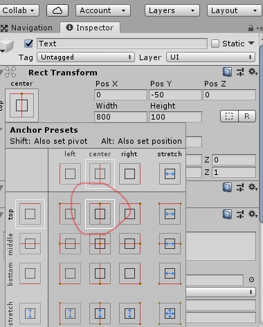This screenshot has height=327, width=263.
Task: Switch to the Inspector tab
Action: (x=90, y=28)
